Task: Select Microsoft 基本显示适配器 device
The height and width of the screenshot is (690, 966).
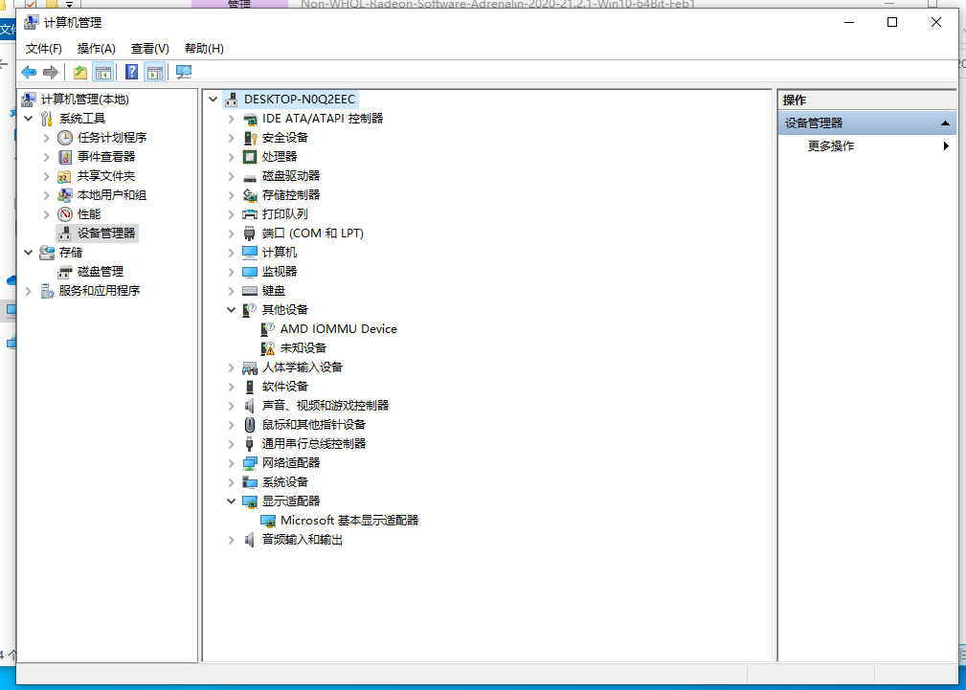Action: pyautogui.click(x=349, y=520)
